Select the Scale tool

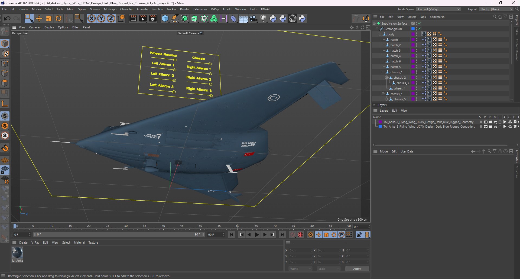pos(49,18)
